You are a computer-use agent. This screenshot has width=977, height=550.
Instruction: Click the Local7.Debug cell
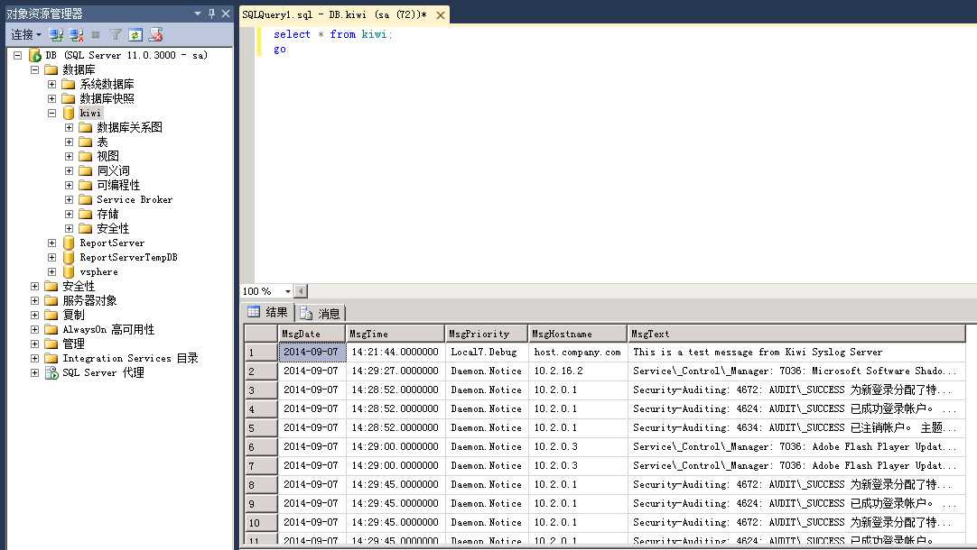(487, 353)
